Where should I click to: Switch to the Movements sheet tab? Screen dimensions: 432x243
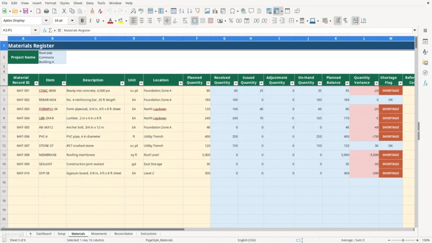tap(99, 234)
